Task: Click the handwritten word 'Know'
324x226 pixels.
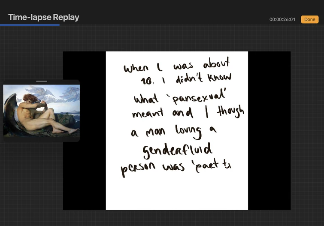Action: [x=219, y=77]
